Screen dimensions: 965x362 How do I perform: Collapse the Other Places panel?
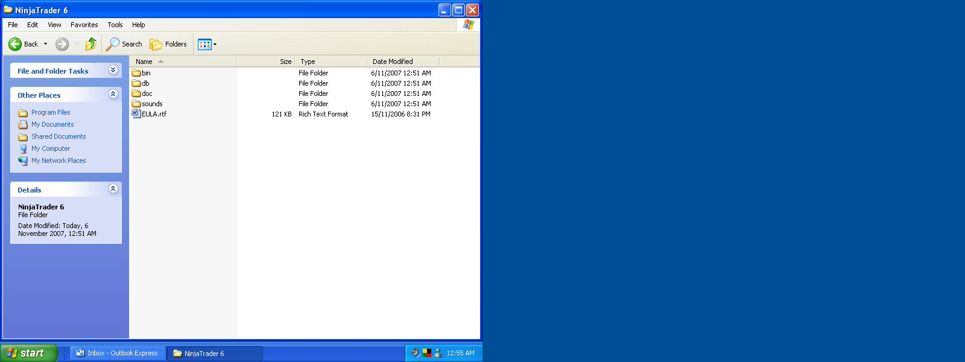113,94
